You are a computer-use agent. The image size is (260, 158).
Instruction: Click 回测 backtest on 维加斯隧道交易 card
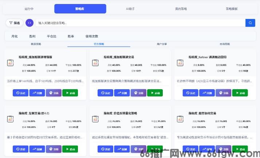(x=122, y=93)
